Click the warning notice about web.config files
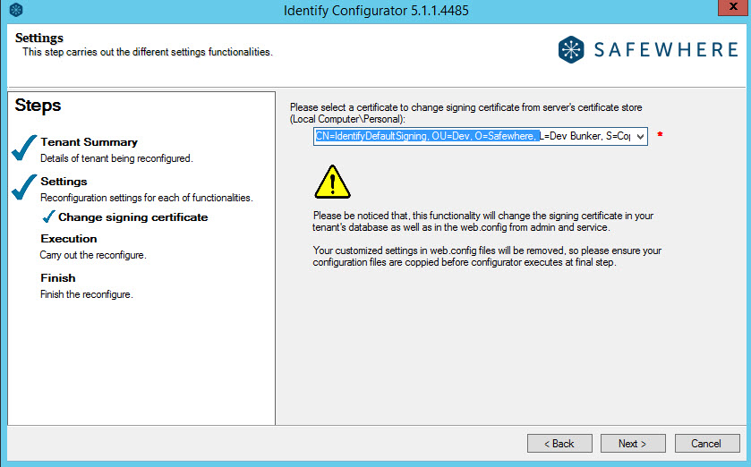The width and height of the screenshot is (751, 467). click(487, 257)
